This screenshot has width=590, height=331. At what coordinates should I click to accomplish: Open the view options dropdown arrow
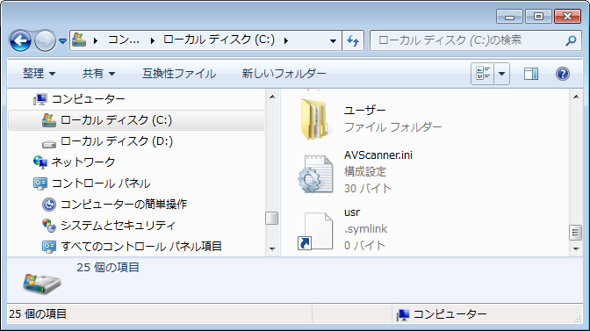click(x=502, y=74)
